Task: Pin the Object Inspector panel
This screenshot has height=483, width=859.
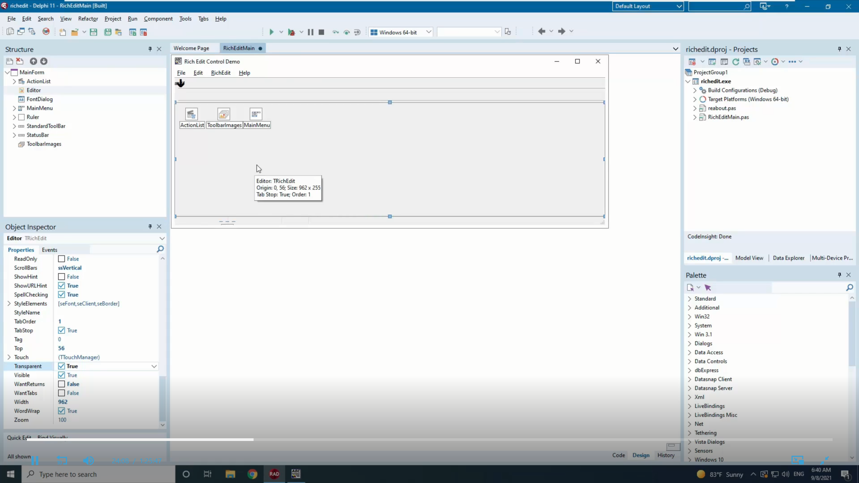Action: 150,227
